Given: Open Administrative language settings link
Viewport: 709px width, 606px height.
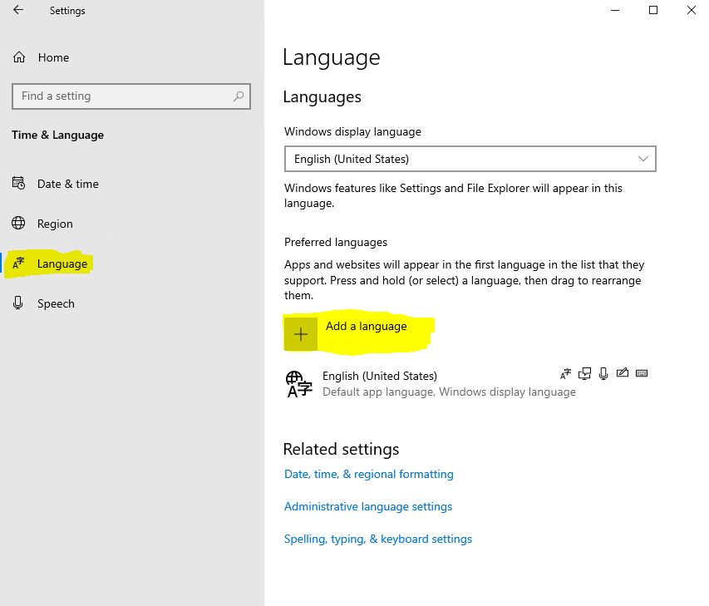Looking at the screenshot, I should coord(368,506).
